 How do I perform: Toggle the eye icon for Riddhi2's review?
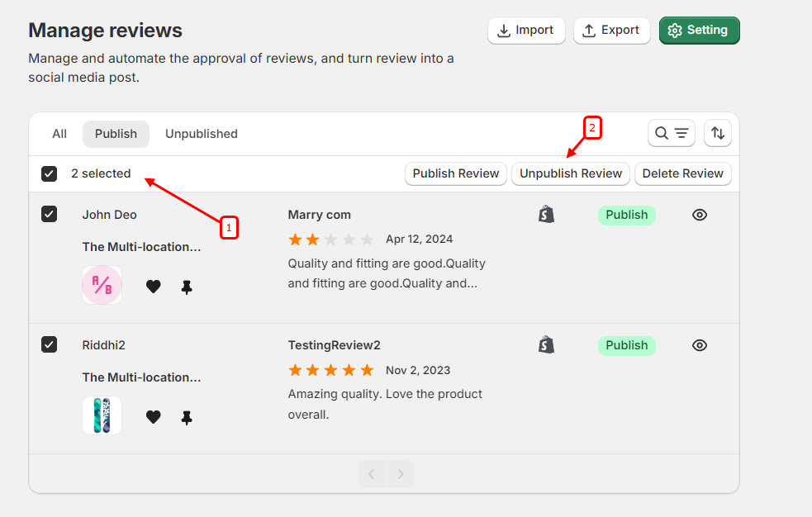(700, 345)
